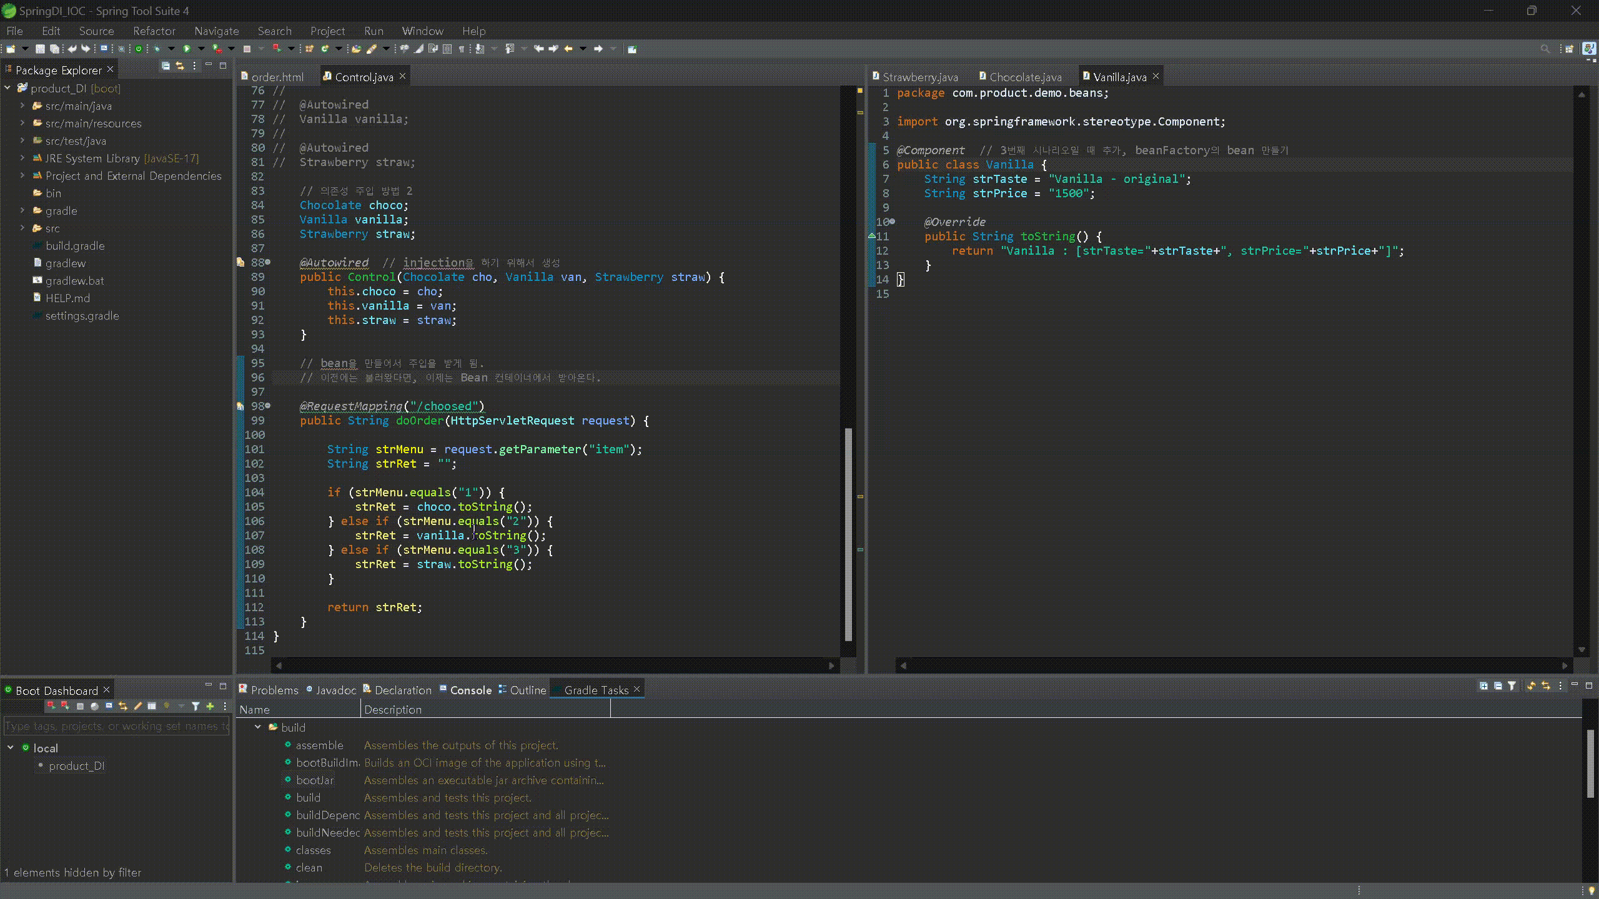Click the green Run button icon
The image size is (1599, 899).
[186, 49]
